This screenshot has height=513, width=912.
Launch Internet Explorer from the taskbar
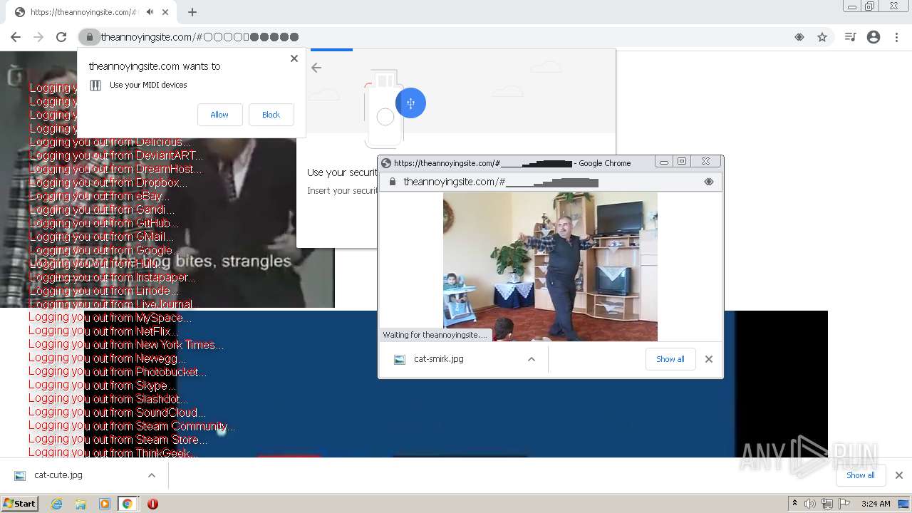pyautogui.click(x=57, y=504)
